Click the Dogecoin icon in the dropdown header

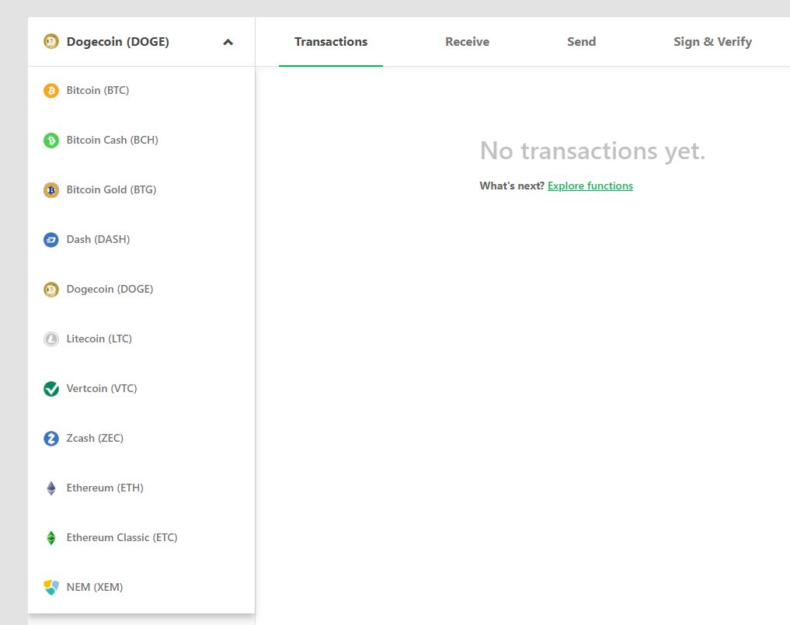pyautogui.click(x=51, y=41)
